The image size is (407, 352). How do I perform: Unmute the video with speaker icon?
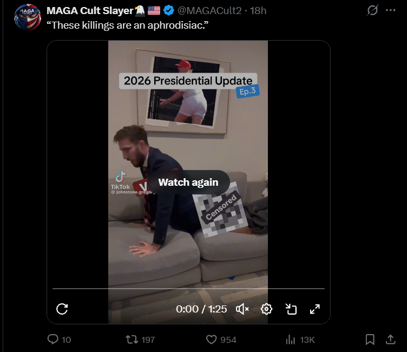(x=242, y=309)
